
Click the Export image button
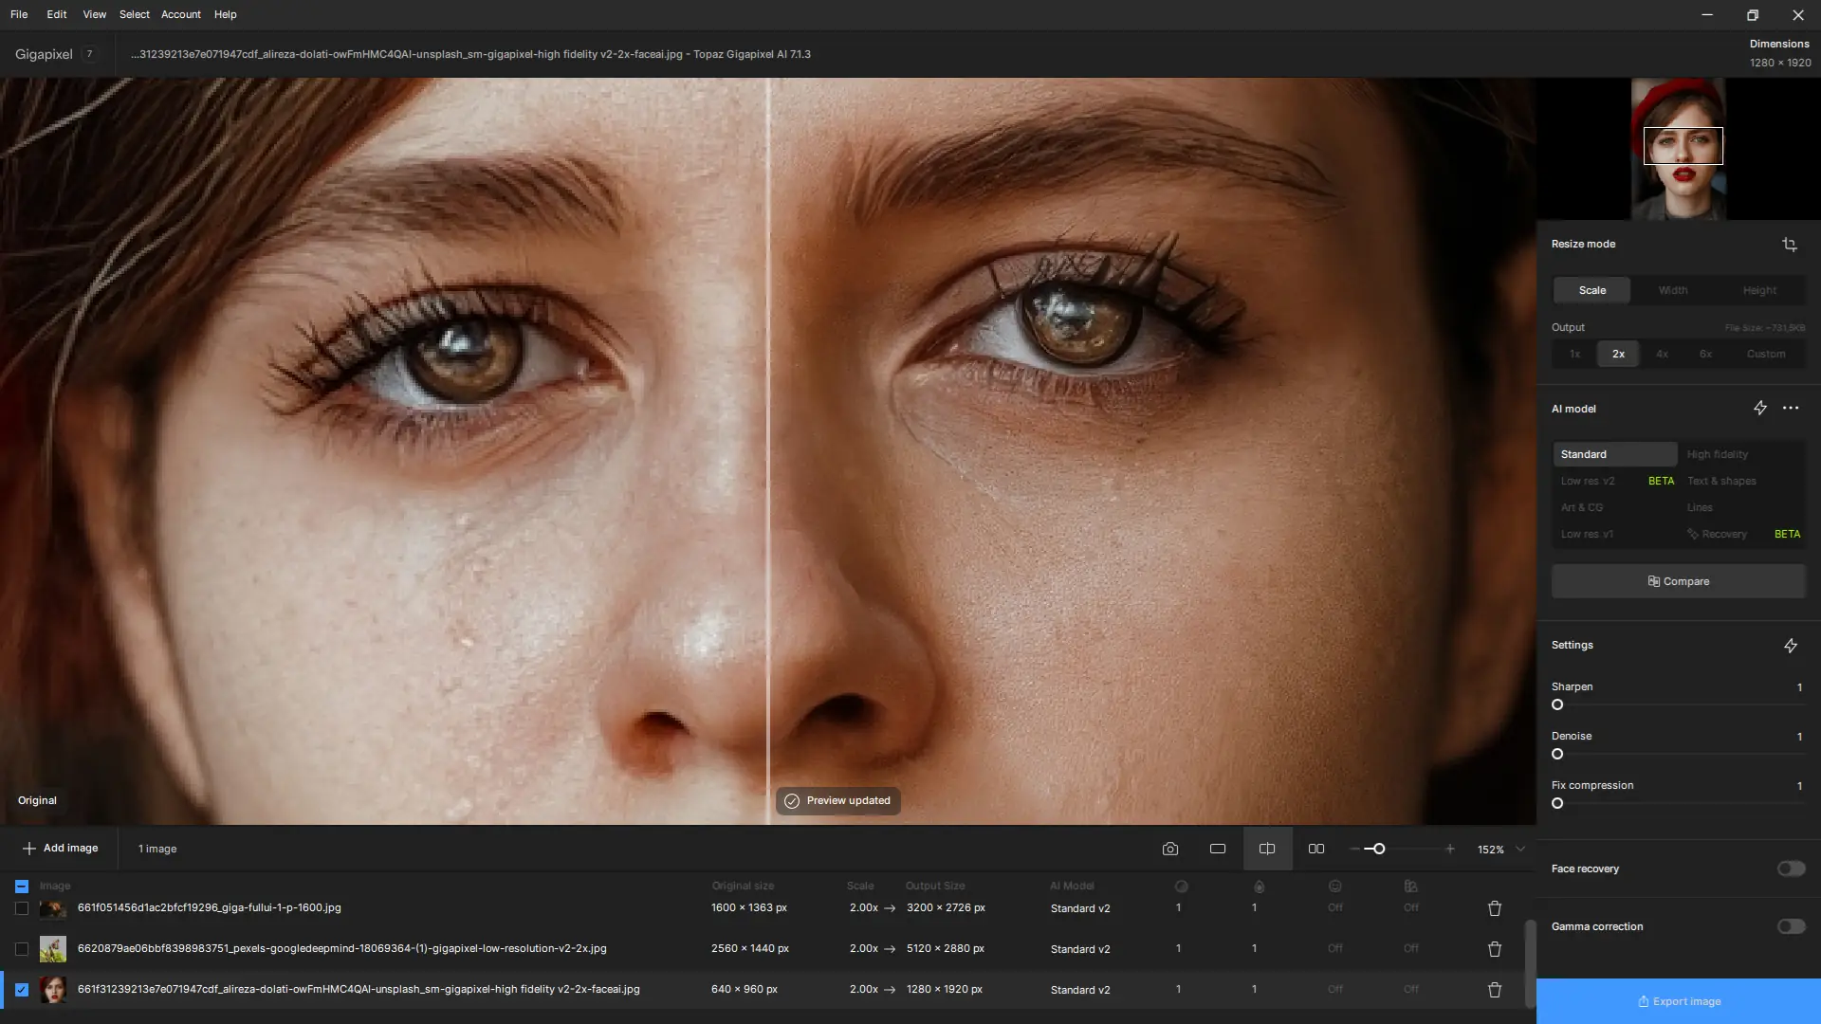tap(1678, 1001)
